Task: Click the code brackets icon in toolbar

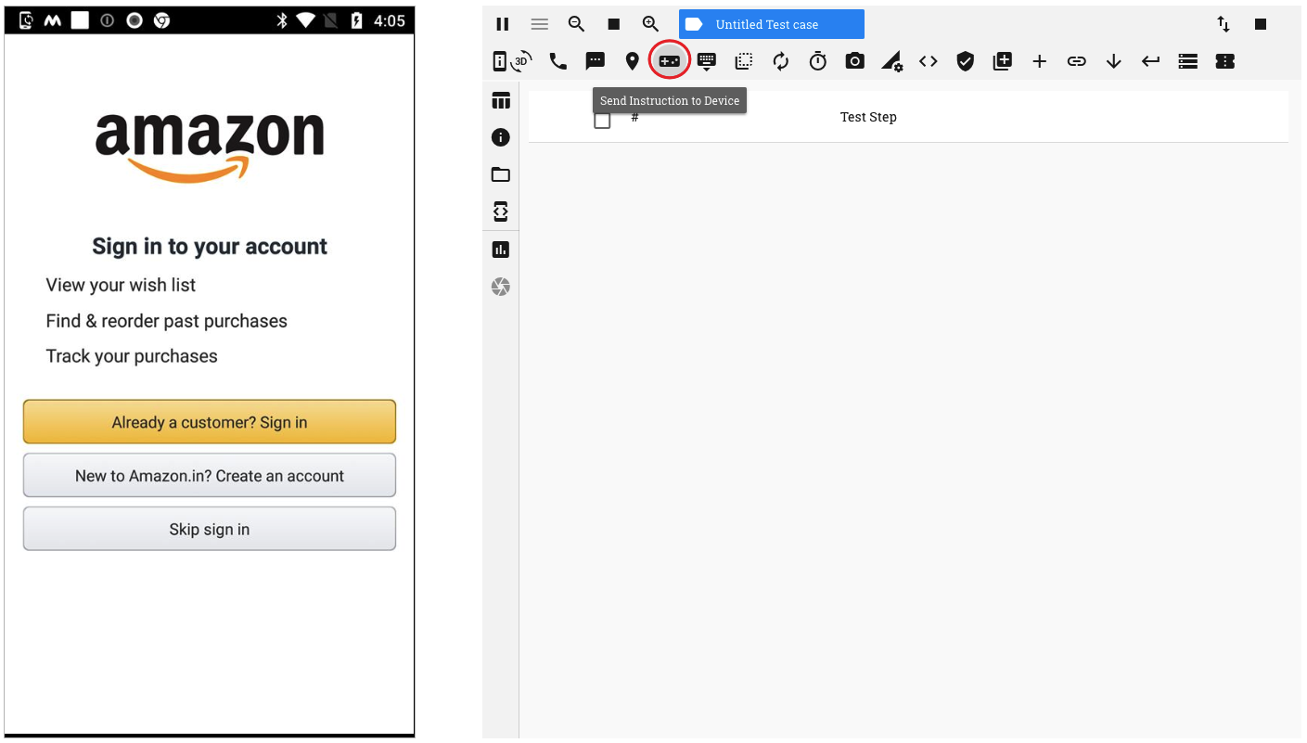Action: click(x=929, y=61)
